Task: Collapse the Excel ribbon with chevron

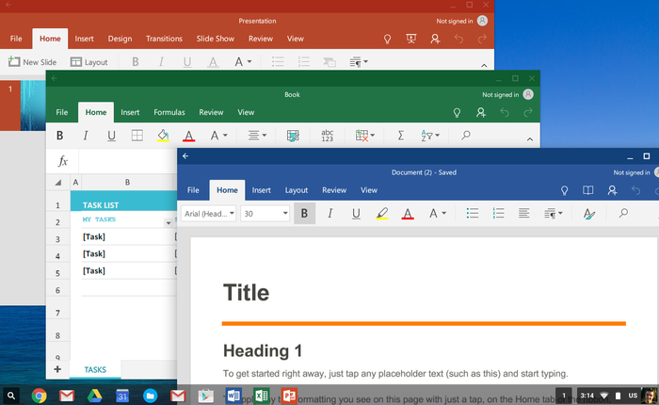Action: pyautogui.click(x=529, y=139)
